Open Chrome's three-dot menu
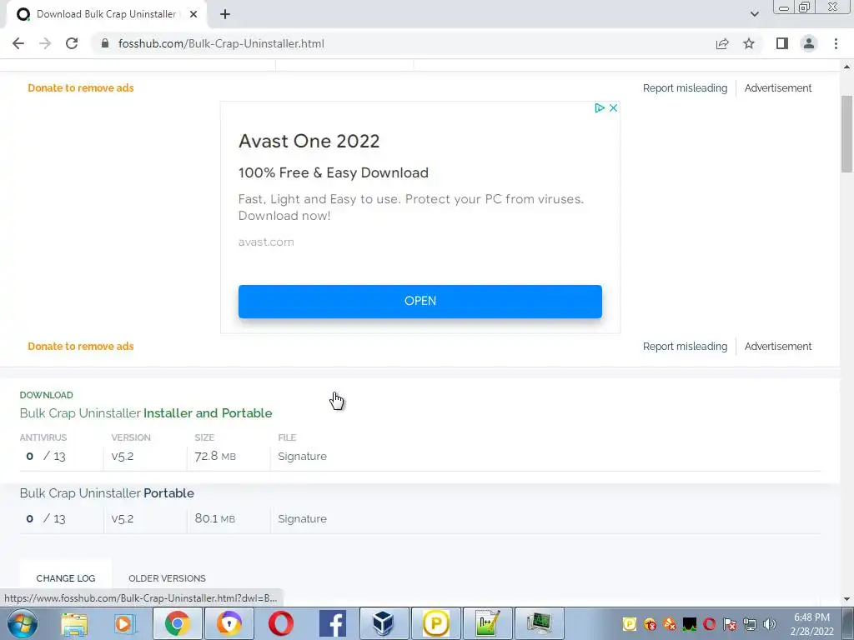This screenshot has width=854, height=640. (x=836, y=43)
